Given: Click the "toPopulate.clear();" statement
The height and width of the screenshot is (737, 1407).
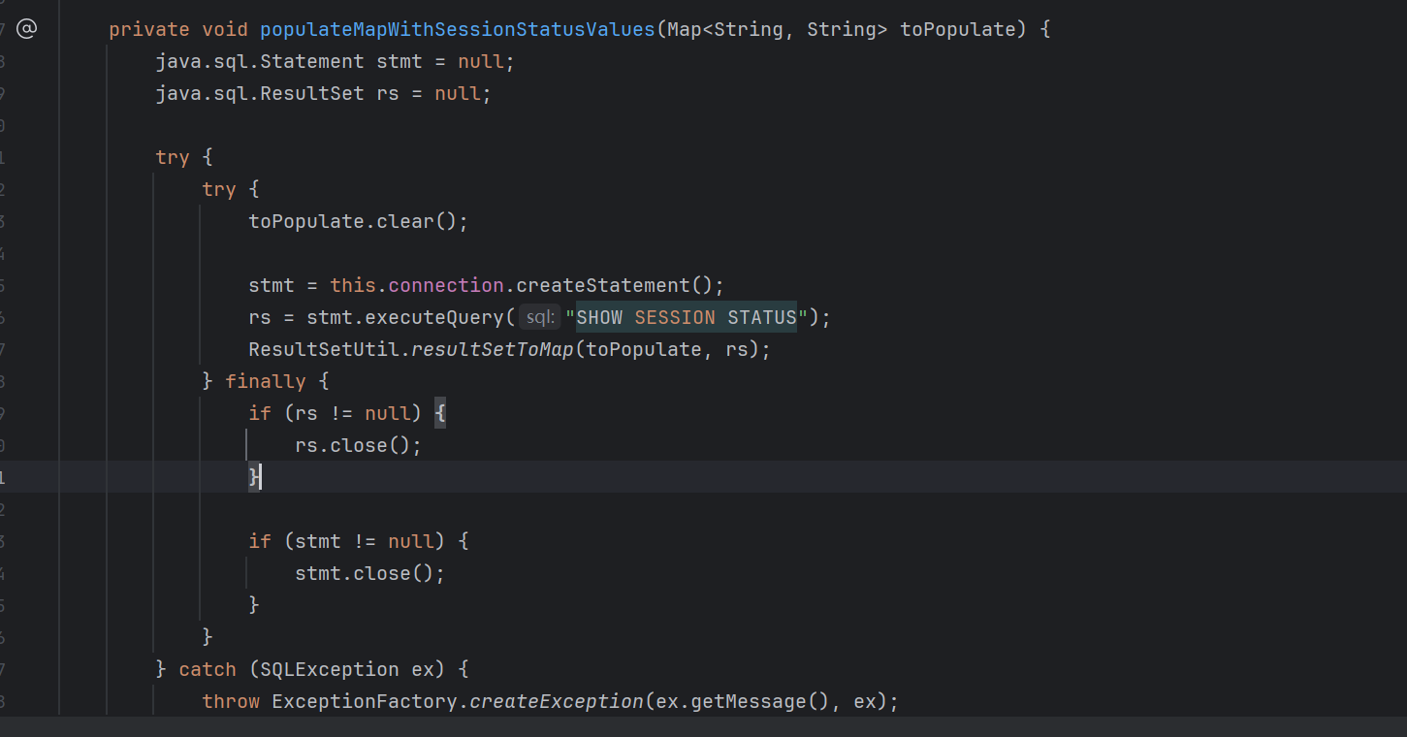Looking at the screenshot, I should [359, 221].
